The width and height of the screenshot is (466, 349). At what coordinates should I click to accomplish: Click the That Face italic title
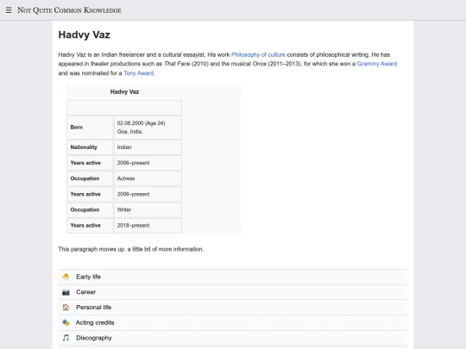(x=177, y=64)
